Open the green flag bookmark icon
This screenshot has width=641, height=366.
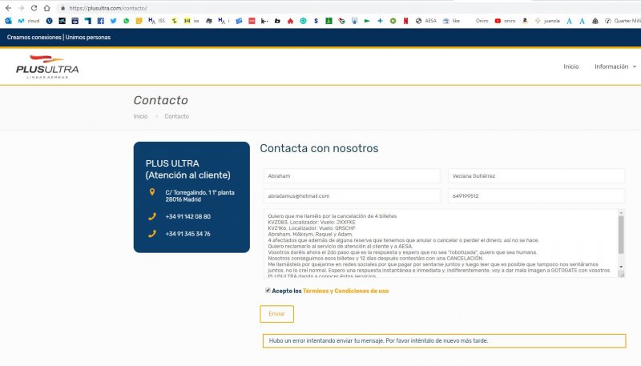point(367,21)
